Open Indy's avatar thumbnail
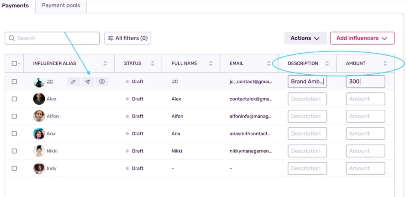The width and height of the screenshot is (406, 197). click(x=39, y=168)
